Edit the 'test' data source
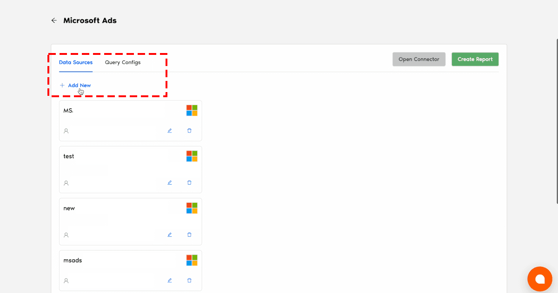This screenshot has width=558, height=293. tap(170, 183)
